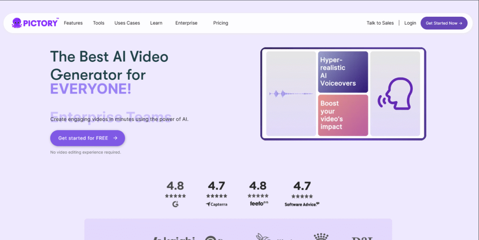The height and width of the screenshot is (240, 479).
Task: Click the Boost your video's impact card
Action: [342, 115]
